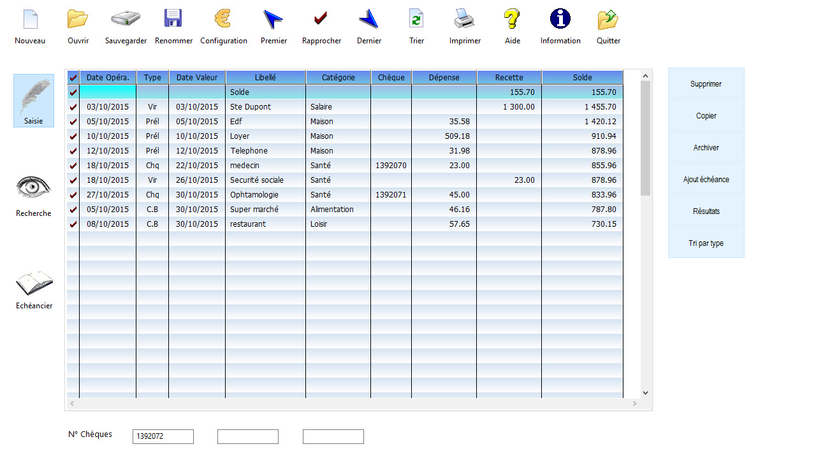Image resolution: width=816 pixels, height=465 pixels.
Task: Open a file with the Ouvrir folder icon
Action: click(78, 19)
